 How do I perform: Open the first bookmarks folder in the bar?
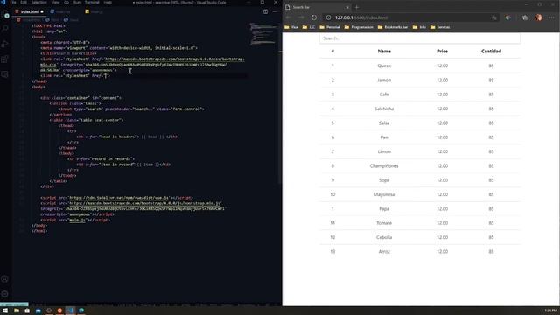[x=291, y=27]
